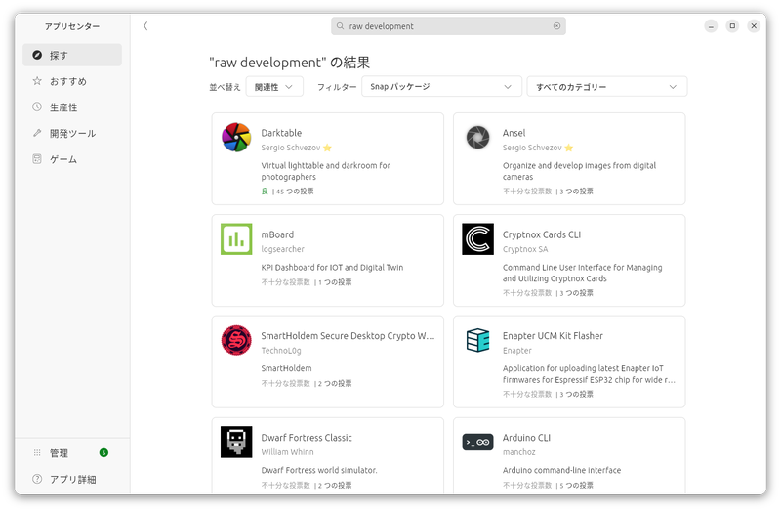The image size is (781, 511).
Task: Click the Ansel title
Action: coord(514,133)
